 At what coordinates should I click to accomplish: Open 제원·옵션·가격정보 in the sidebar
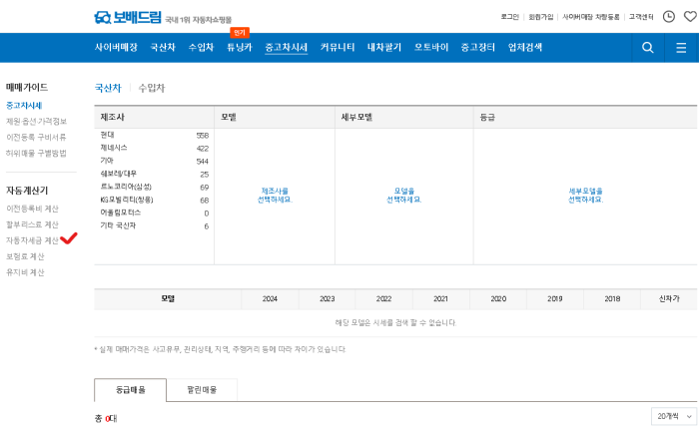[36, 121]
